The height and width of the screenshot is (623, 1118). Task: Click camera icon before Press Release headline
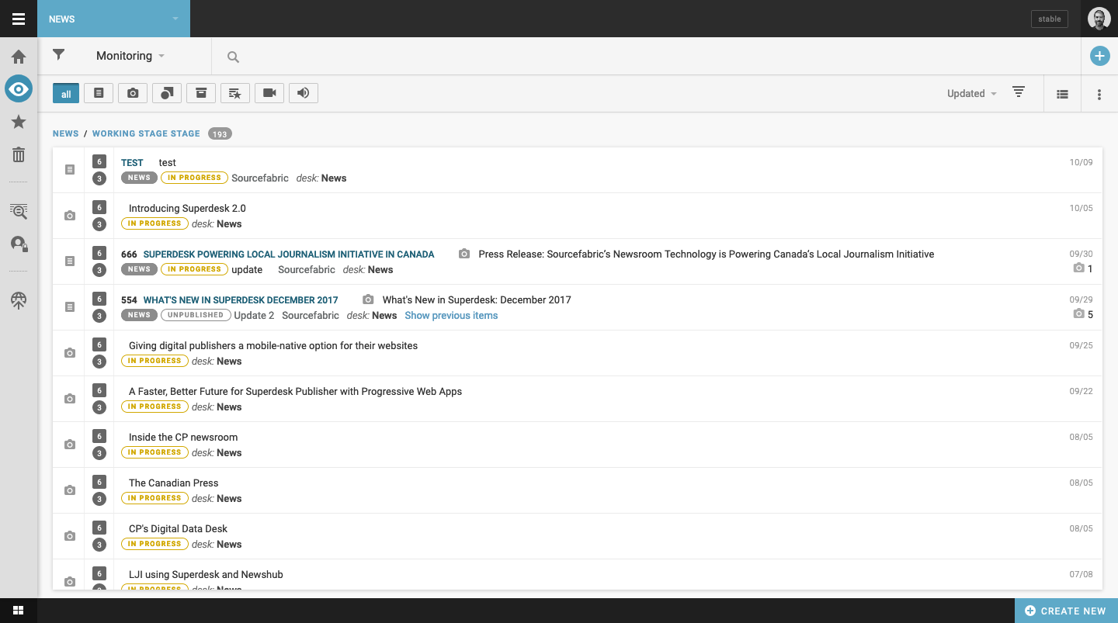(464, 254)
